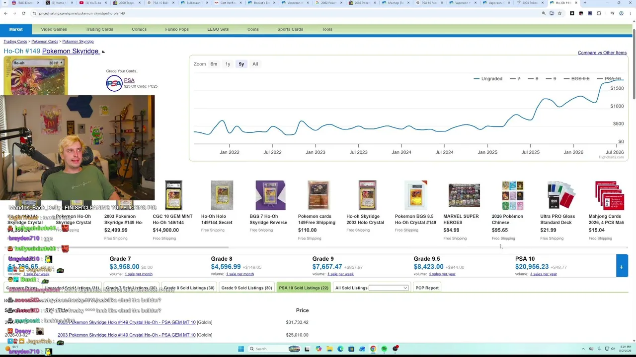Switch to PSA 10 Sold Listings tab

(304, 288)
